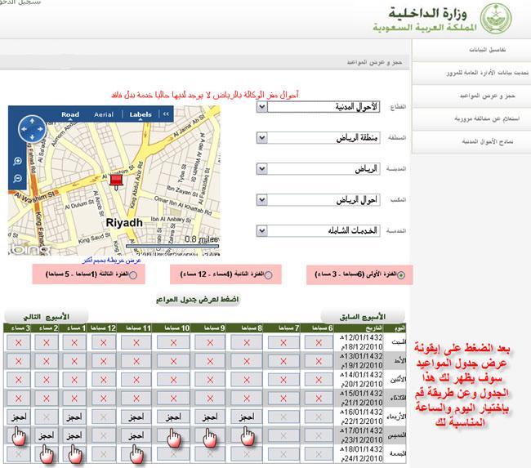Book Wednesday 11 AM slot (احجز)

pos(136,417)
